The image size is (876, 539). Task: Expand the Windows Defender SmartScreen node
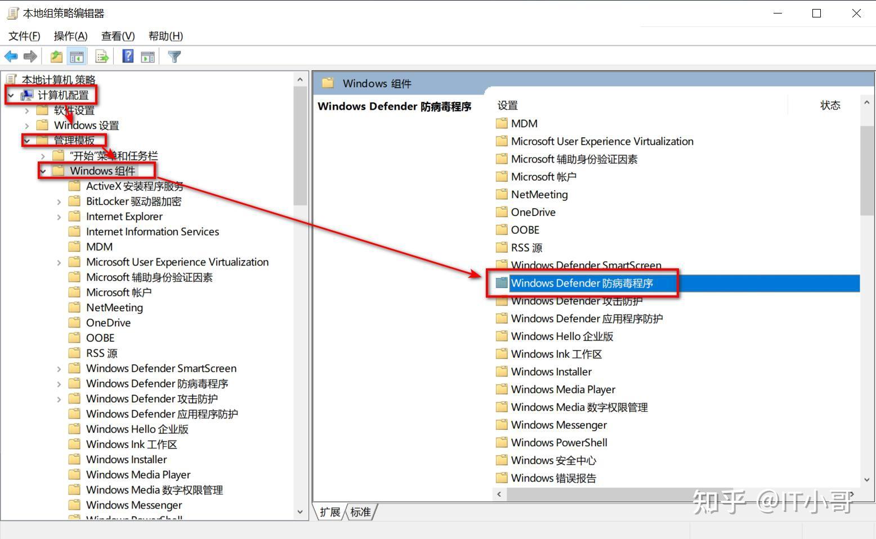(59, 368)
